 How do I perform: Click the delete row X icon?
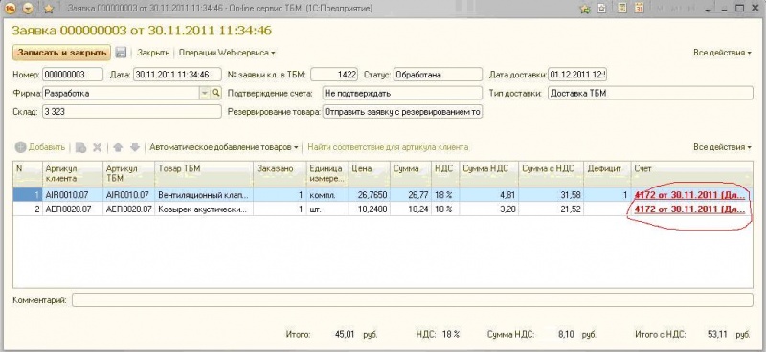98,147
